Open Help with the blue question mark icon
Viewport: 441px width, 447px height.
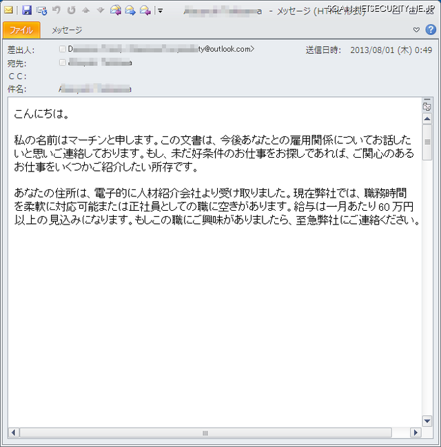(x=431, y=30)
